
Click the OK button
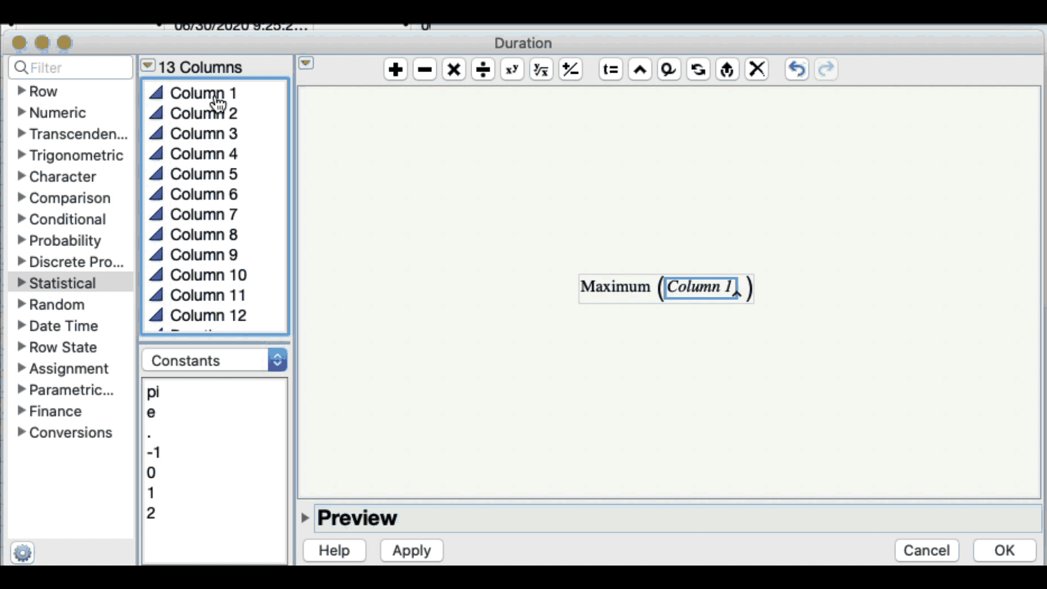pos(1004,550)
